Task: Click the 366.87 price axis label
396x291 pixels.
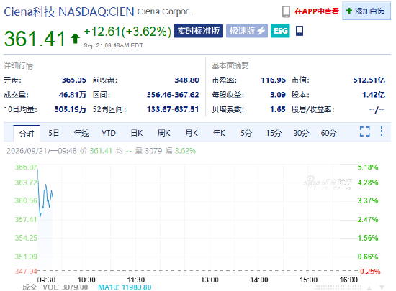Action: point(26,167)
